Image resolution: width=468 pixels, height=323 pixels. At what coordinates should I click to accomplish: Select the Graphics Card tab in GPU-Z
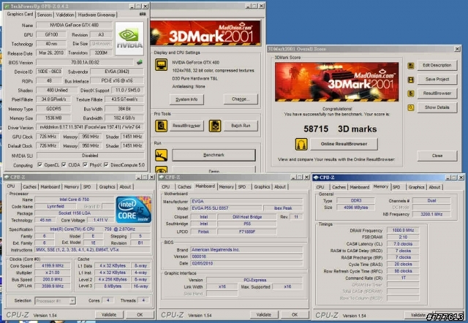[x=20, y=14]
